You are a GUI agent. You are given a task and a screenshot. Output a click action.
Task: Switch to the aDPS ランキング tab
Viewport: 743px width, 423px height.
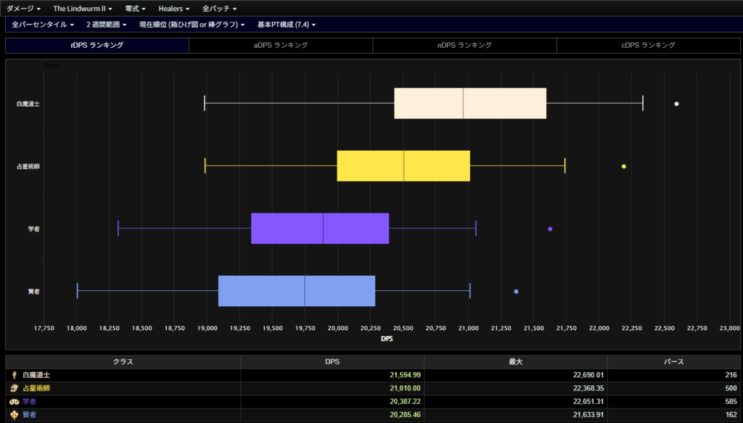pos(281,45)
